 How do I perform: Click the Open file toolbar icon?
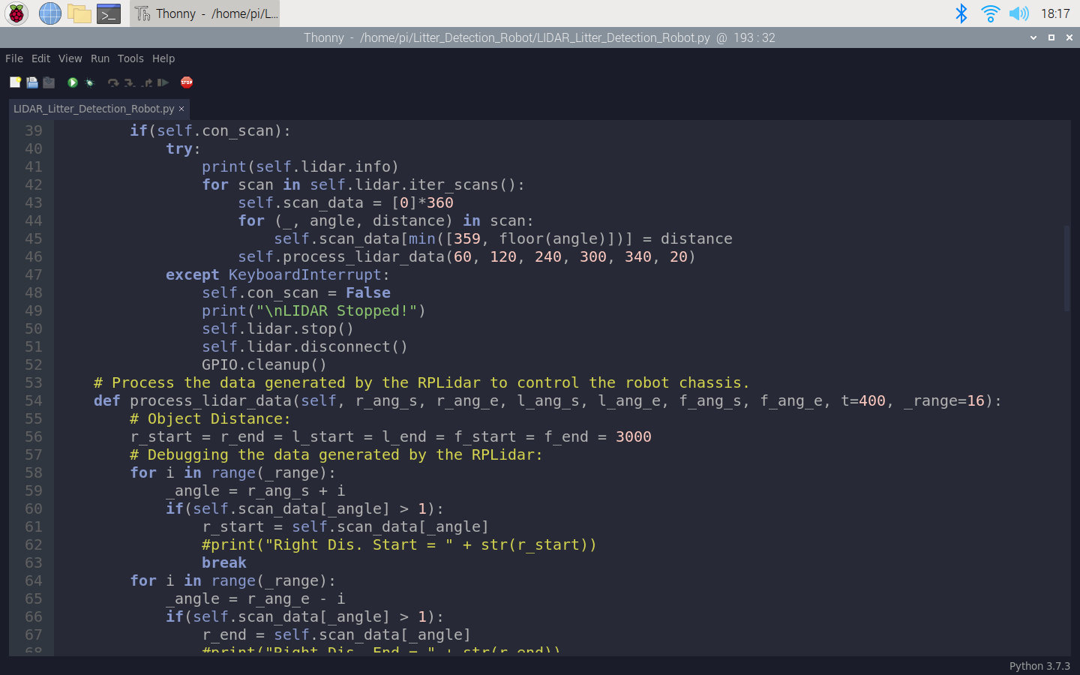coord(32,82)
